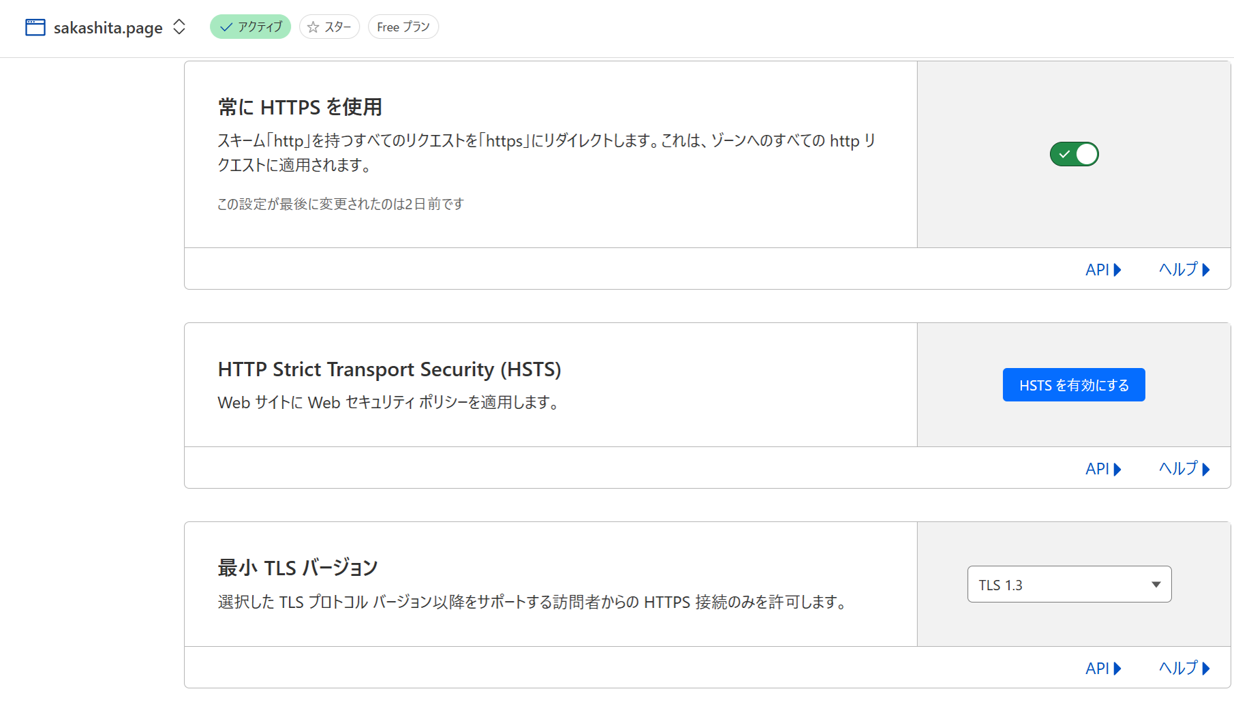This screenshot has height=702, width=1234.
Task: Expand API link in the HSTS card
Action: point(1103,469)
